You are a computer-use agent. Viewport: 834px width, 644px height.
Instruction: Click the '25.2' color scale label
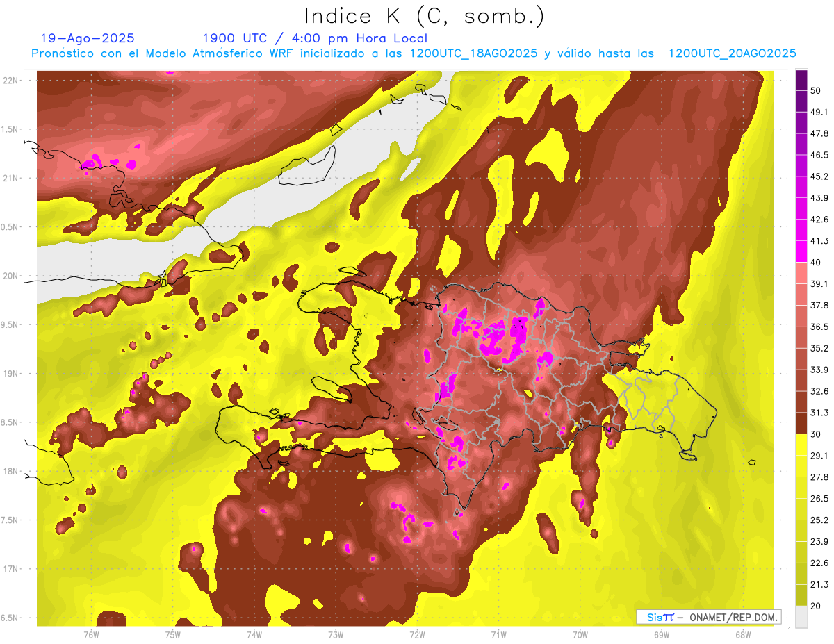pos(819,520)
